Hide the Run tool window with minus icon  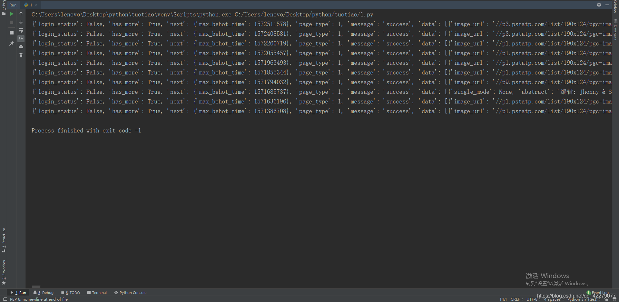point(607,5)
